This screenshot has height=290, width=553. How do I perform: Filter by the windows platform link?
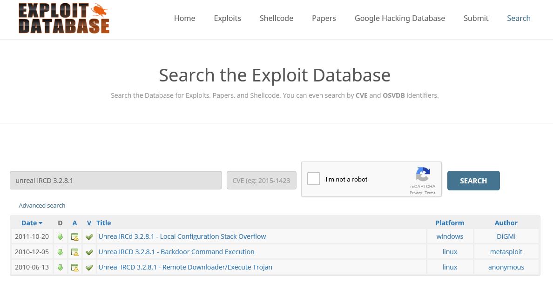pos(450,237)
